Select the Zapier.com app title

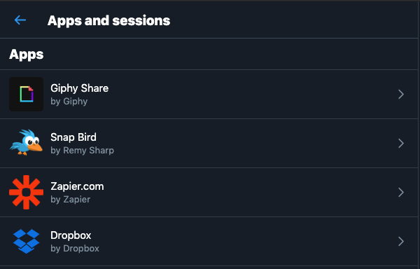(77, 186)
